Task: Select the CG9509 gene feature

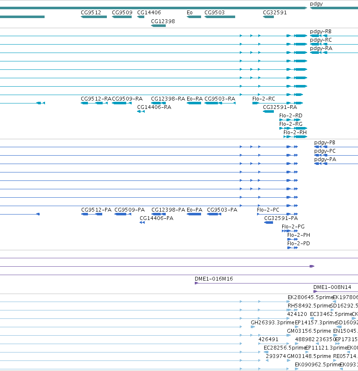Action: (x=122, y=17)
